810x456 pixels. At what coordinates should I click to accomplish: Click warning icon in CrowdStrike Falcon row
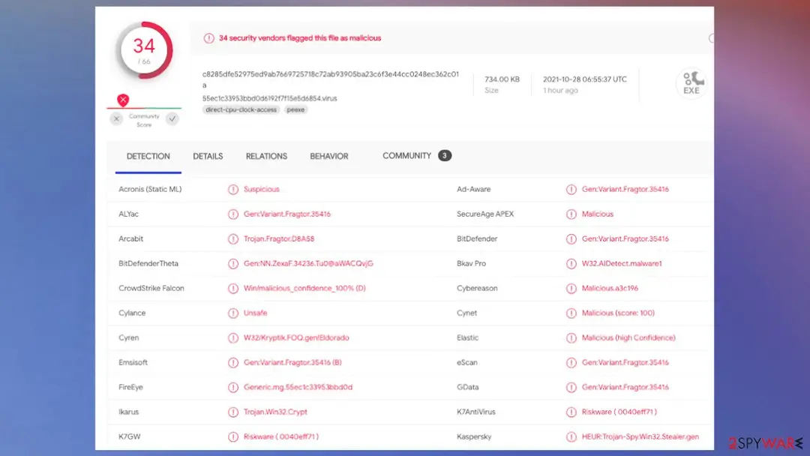click(233, 289)
